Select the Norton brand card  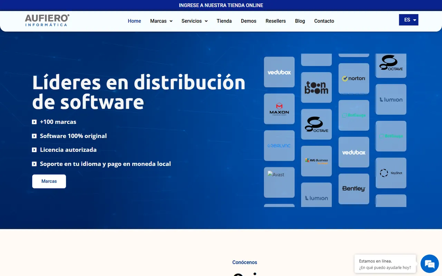(354, 79)
